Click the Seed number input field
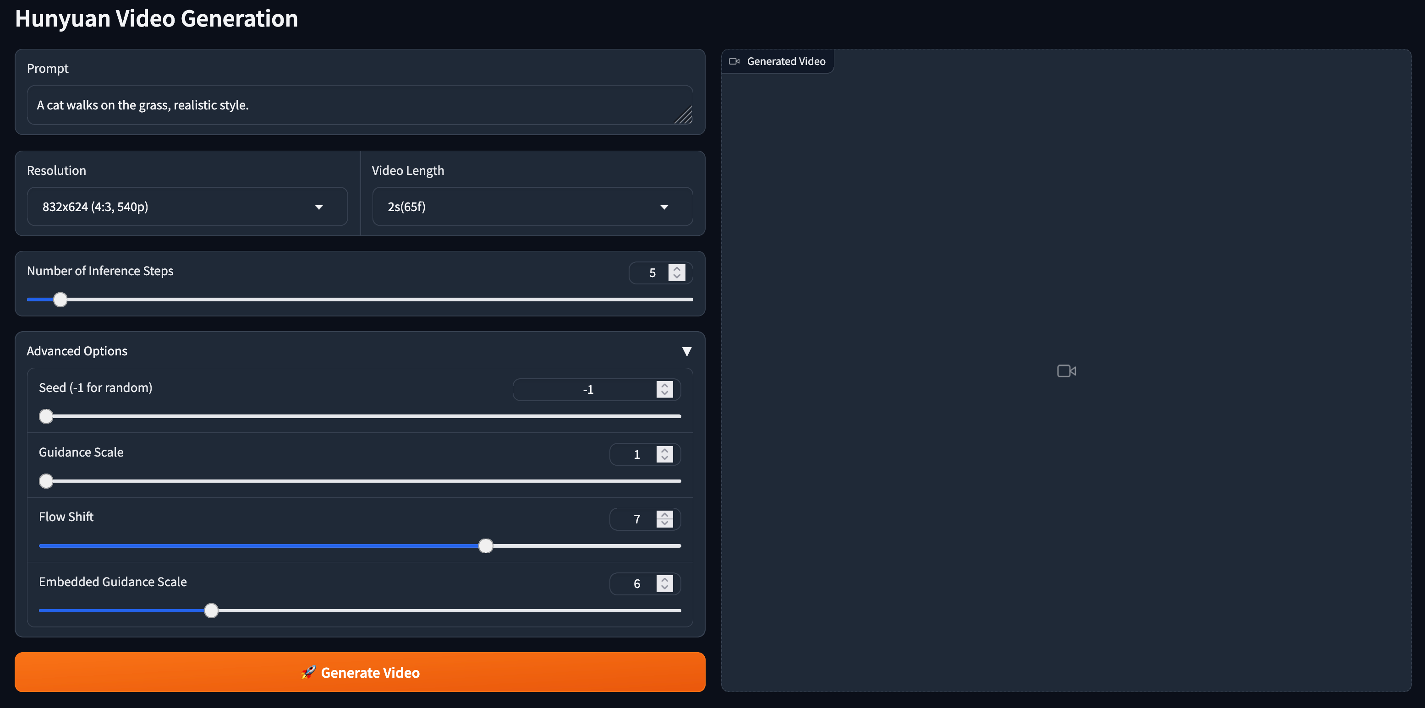This screenshot has height=708, width=1425. tap(596, 390)
